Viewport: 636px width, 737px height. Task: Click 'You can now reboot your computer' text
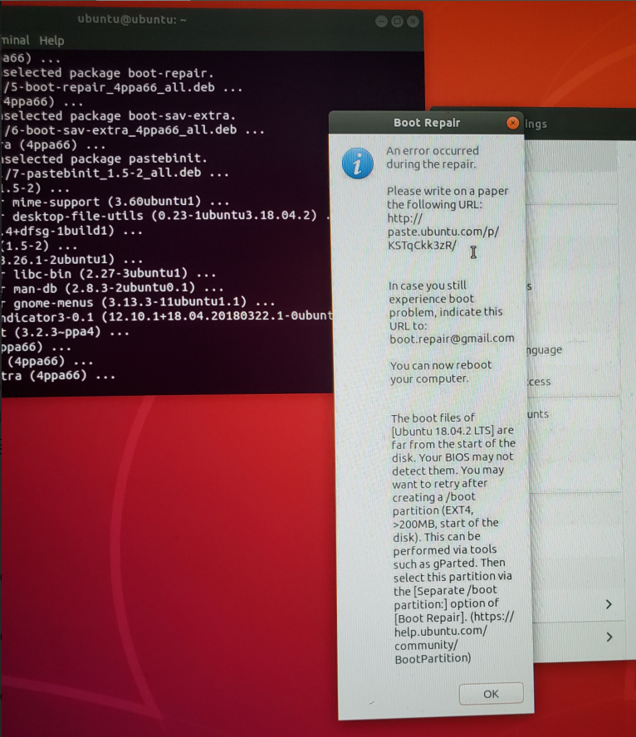pyautogui.click(x=440, y=372)
